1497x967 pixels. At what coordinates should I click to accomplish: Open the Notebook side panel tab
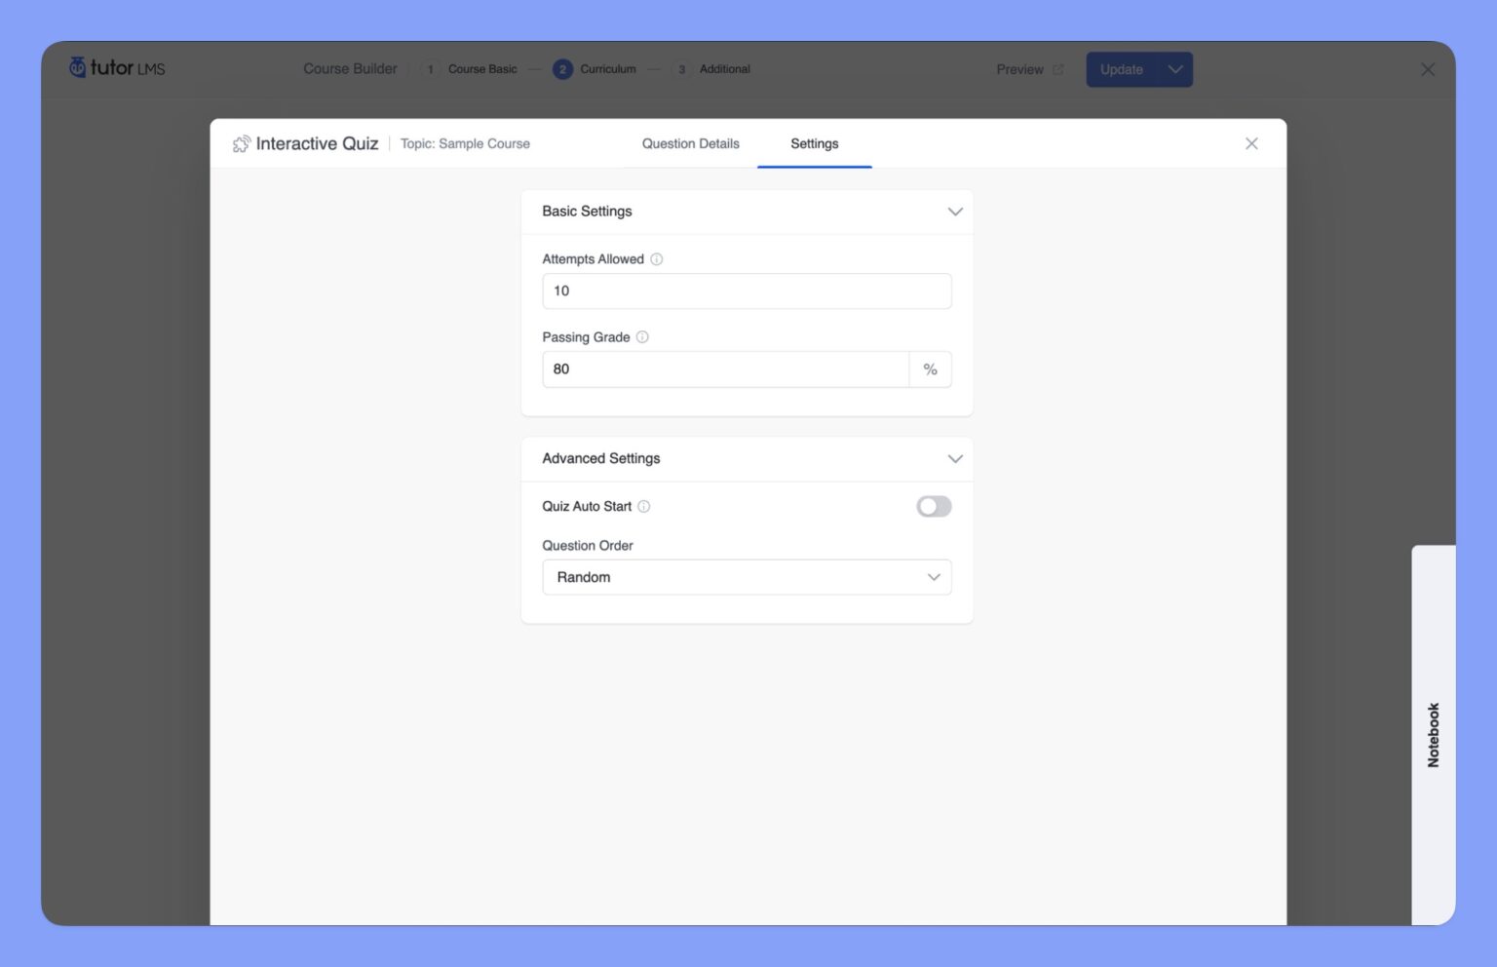[1433, 735]
